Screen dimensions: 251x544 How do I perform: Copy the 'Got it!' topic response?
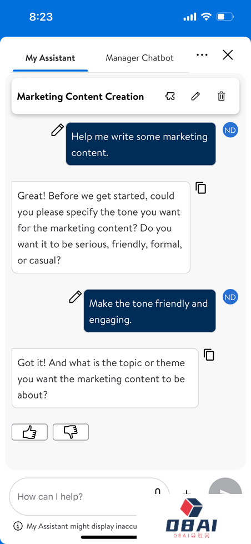point(209,355)
